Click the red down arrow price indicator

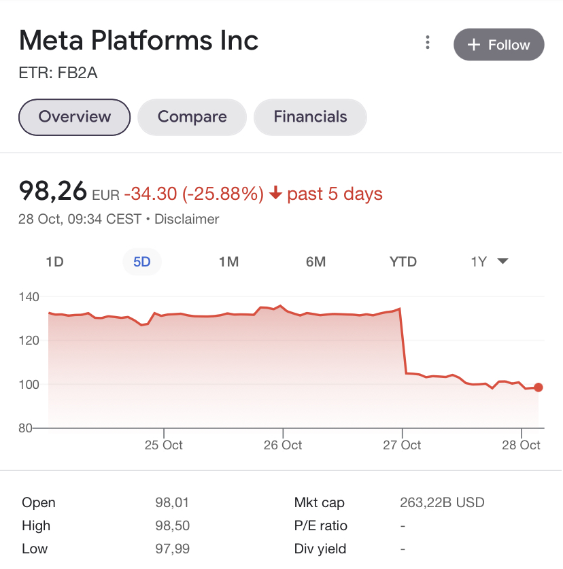(275, 192)
